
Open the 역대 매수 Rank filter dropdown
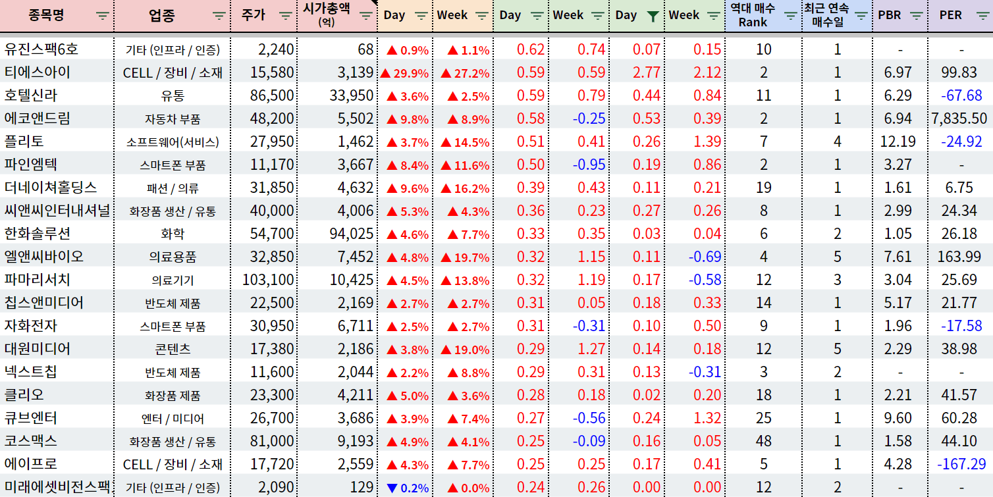(x=791, y=16)
